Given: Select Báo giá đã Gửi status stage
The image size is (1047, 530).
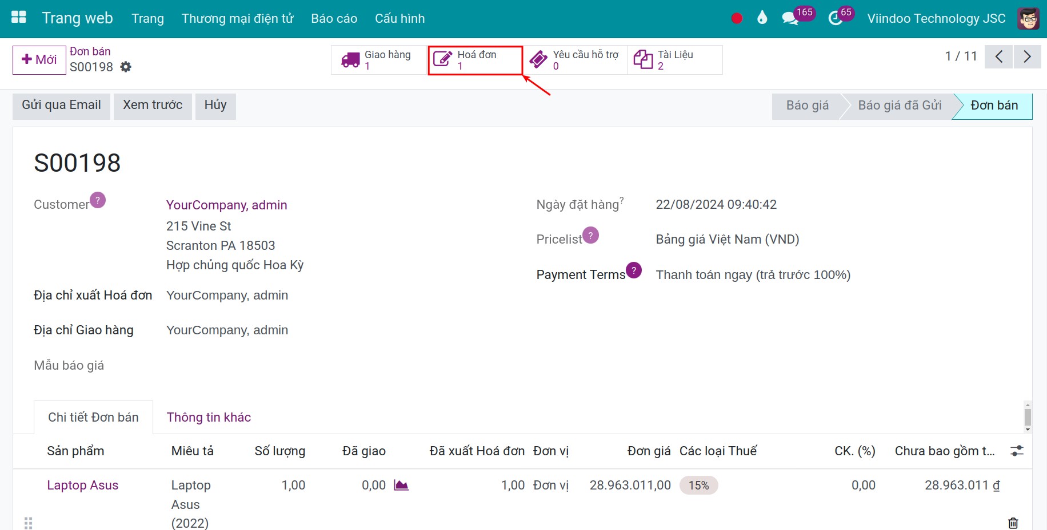Looking at the screenshot, I should coord(900,106).
